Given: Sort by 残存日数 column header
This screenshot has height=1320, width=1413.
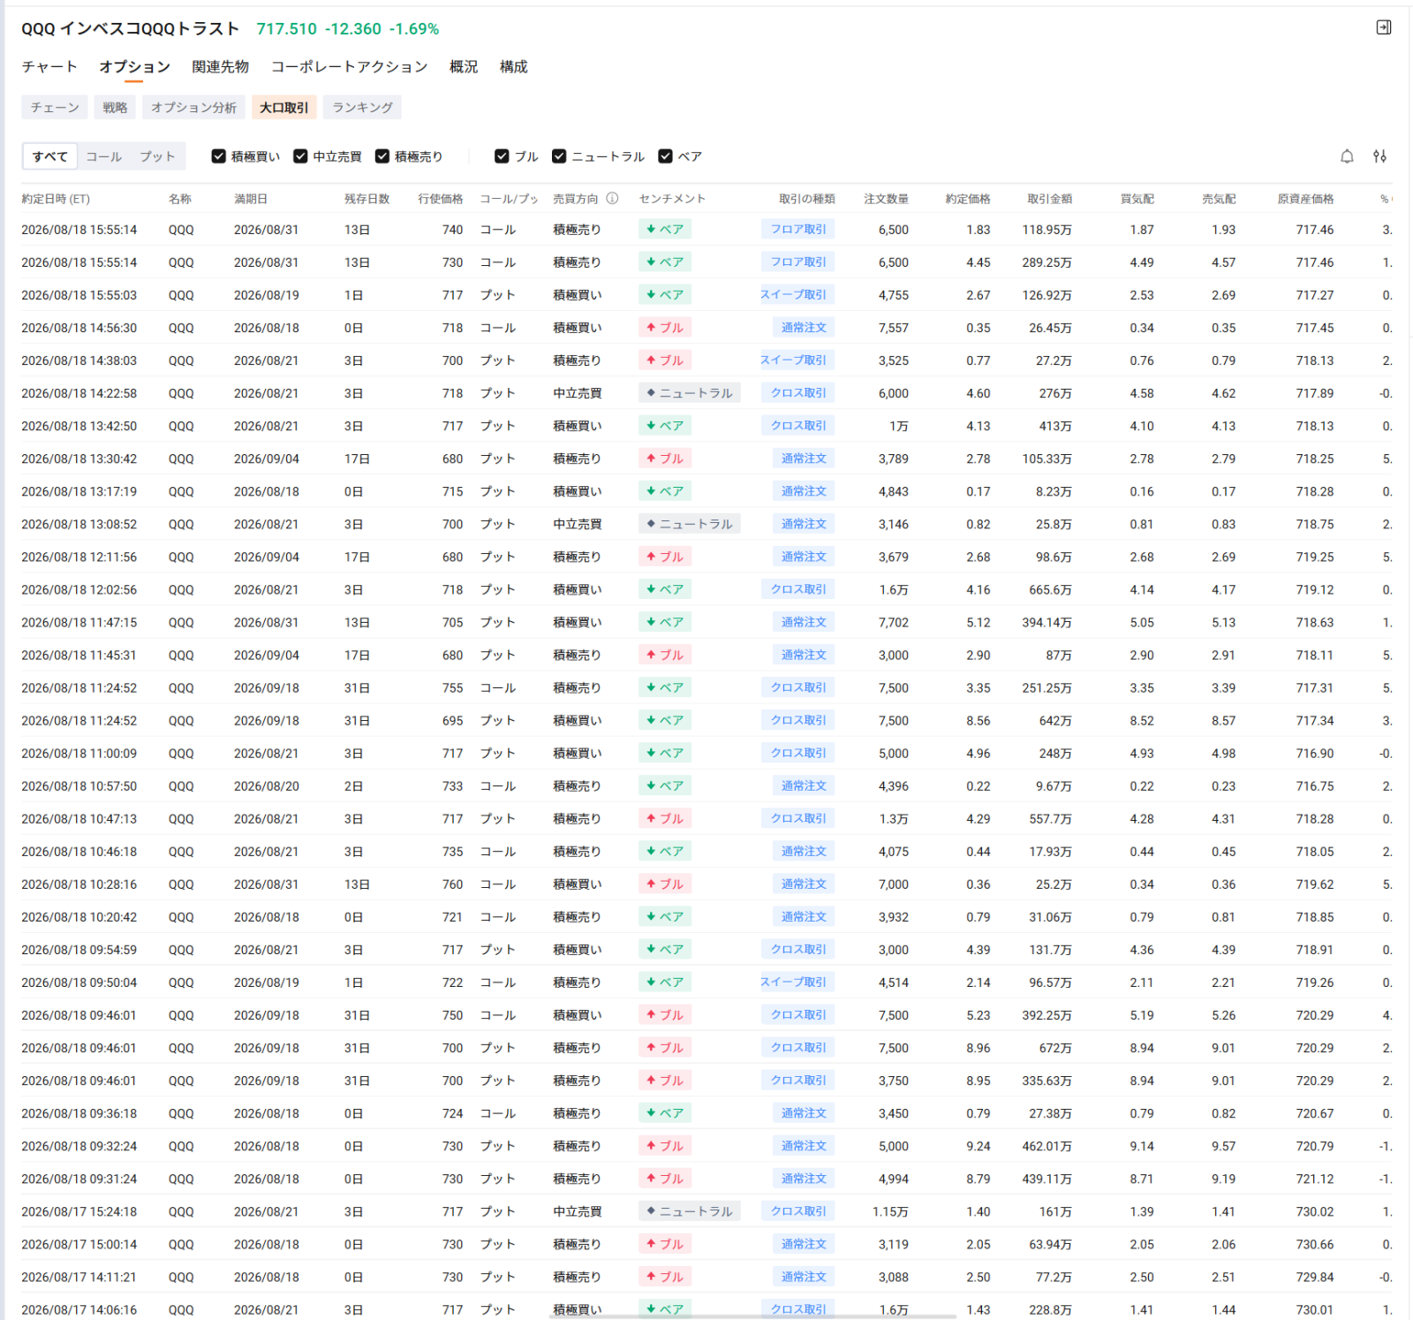Looking at the screenshot, I should pos(366,199).
